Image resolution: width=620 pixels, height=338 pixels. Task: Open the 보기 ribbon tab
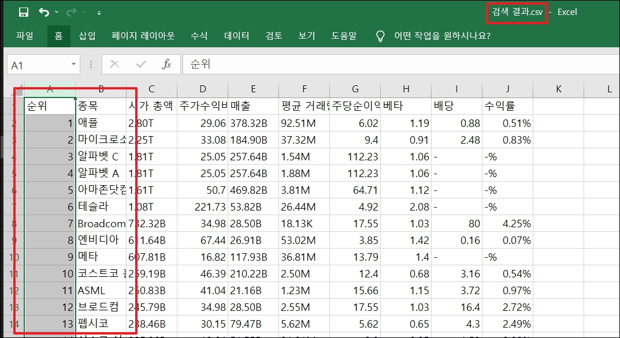(306, 36)
